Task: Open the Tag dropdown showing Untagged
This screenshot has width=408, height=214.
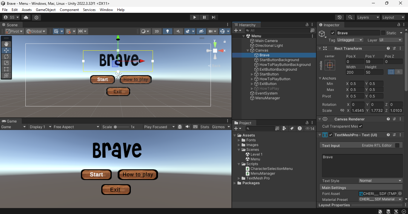Action: click(x=349, y=40)
